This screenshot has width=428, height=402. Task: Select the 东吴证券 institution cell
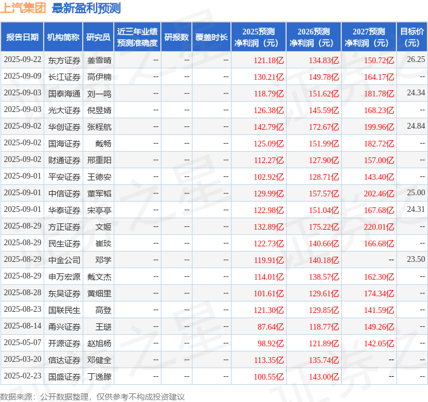click(x=64, y=293)
